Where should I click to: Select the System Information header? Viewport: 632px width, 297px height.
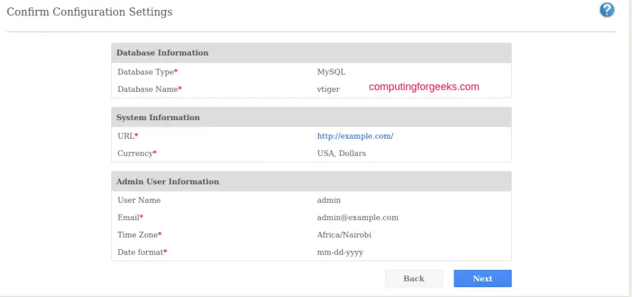[x=311, y=117]
